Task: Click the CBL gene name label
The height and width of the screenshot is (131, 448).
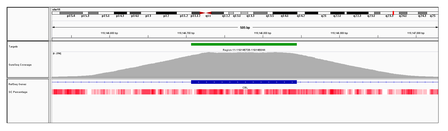Action: click(245, 88)
